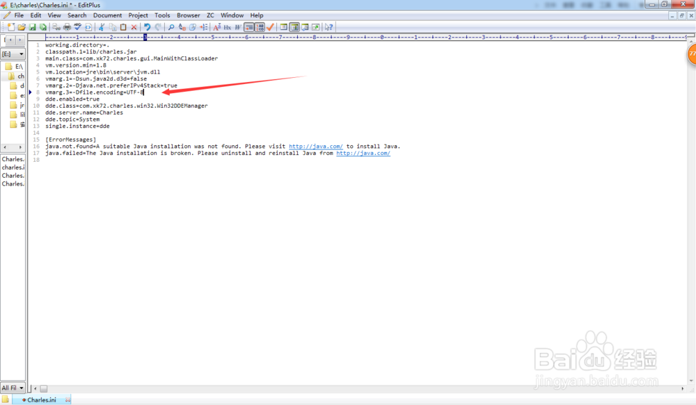Click the orange checkmark toolbar icon
This screenshot has width=696, height=405.
(270, 27)
